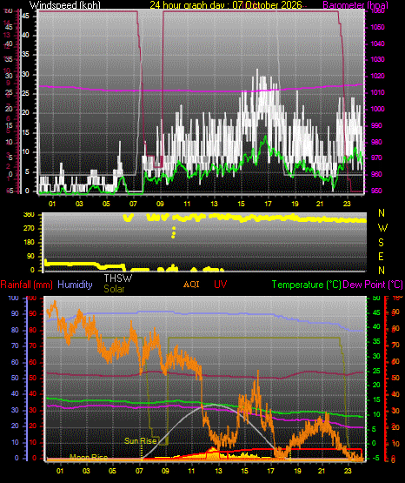The height and width of the screenshot is (483, 405).
Task: Click hour '23' under the windspeed graph
Action: click(x=347, y=204)
